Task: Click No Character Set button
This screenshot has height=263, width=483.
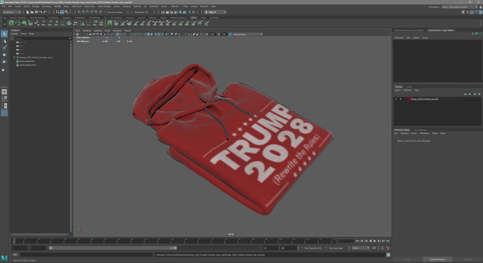Action: (x=313, y=248)
